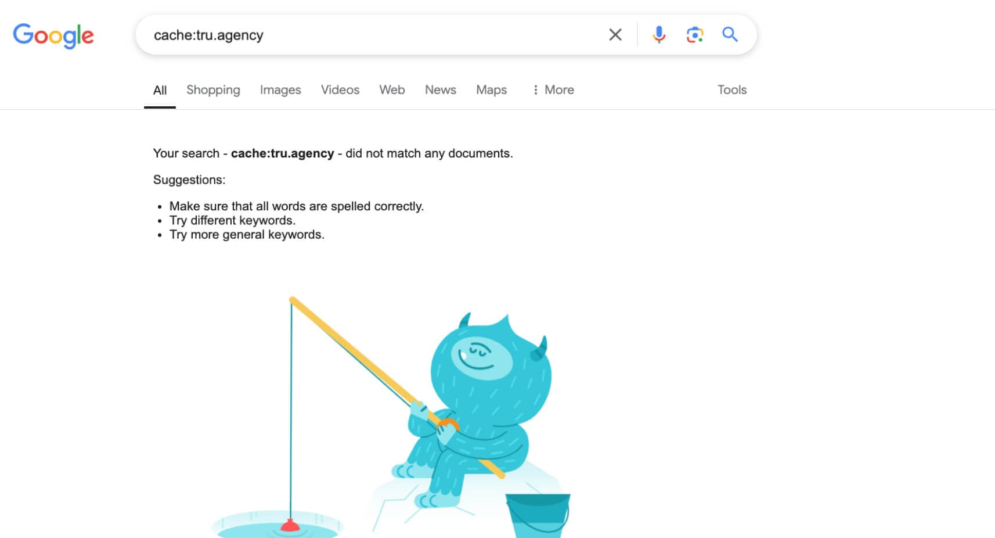The image size is (995, 538).
Task: Select the All results tab
Action: 160,90
